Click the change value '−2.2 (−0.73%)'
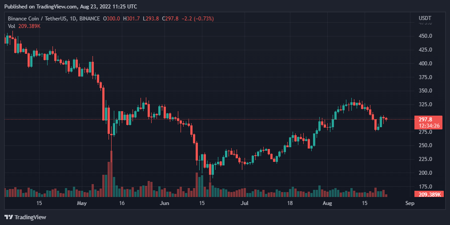 197,19
